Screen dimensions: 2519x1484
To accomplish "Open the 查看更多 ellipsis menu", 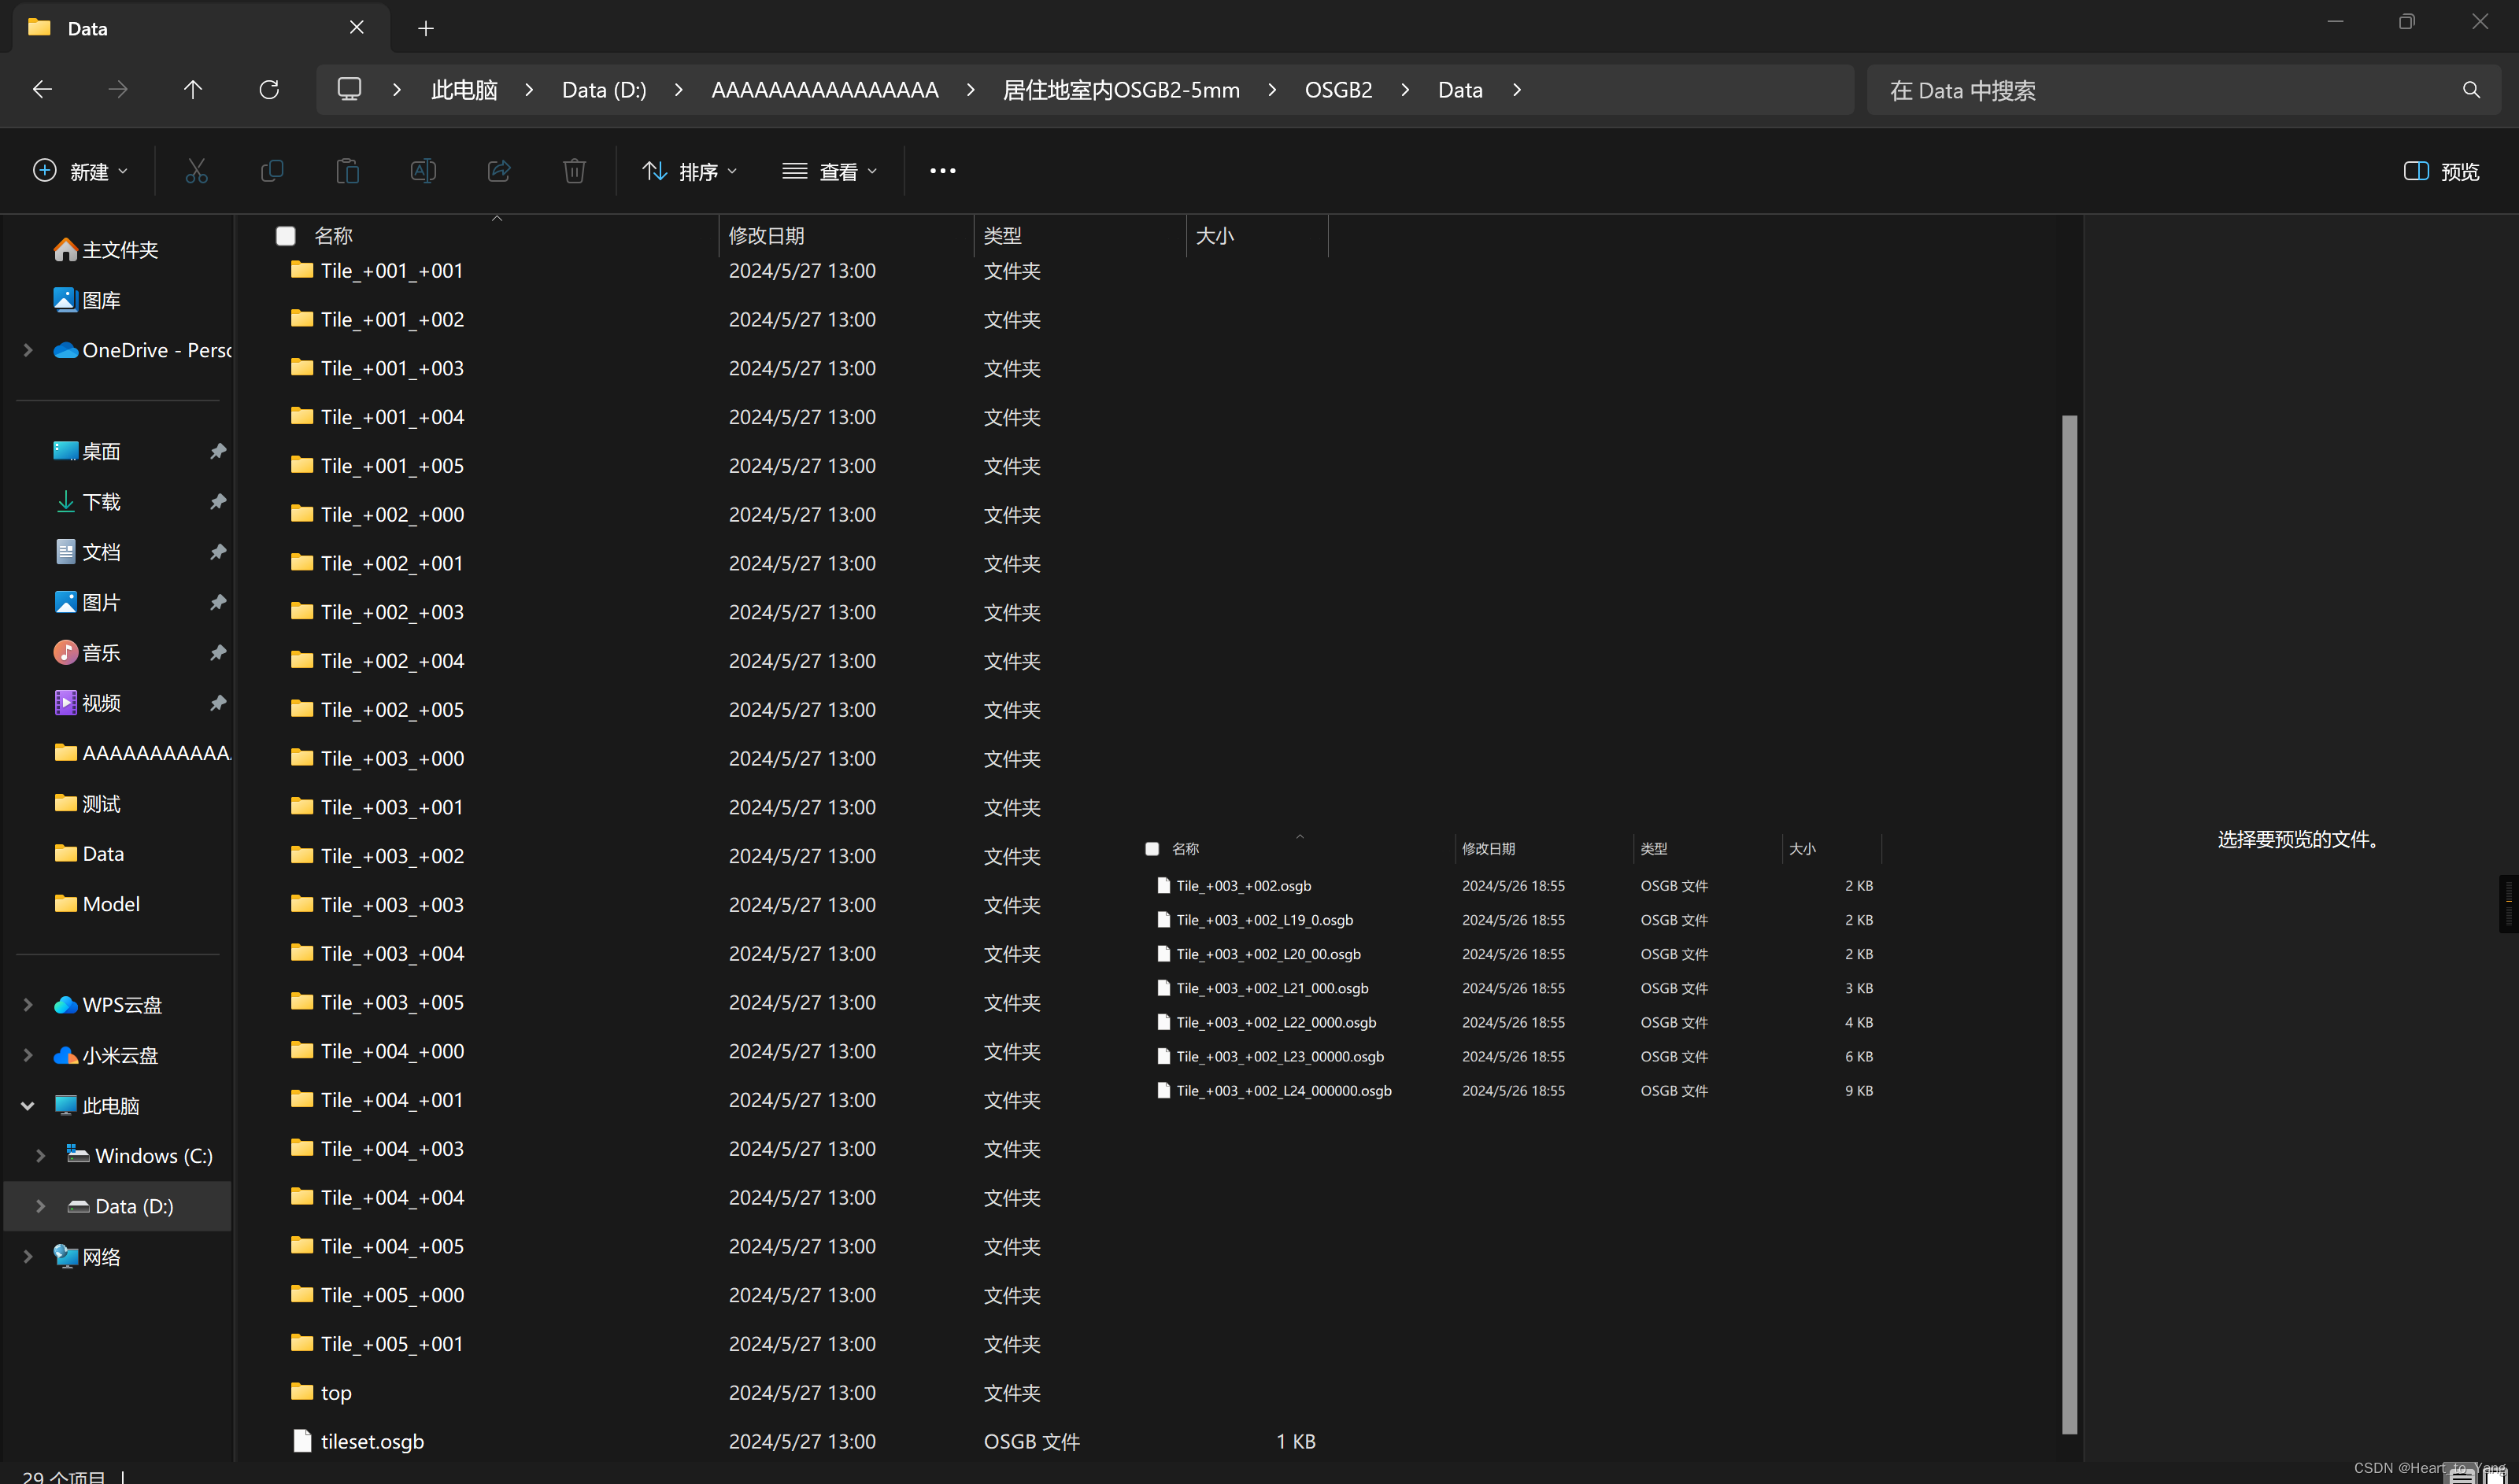I will (x=941, y=171).
